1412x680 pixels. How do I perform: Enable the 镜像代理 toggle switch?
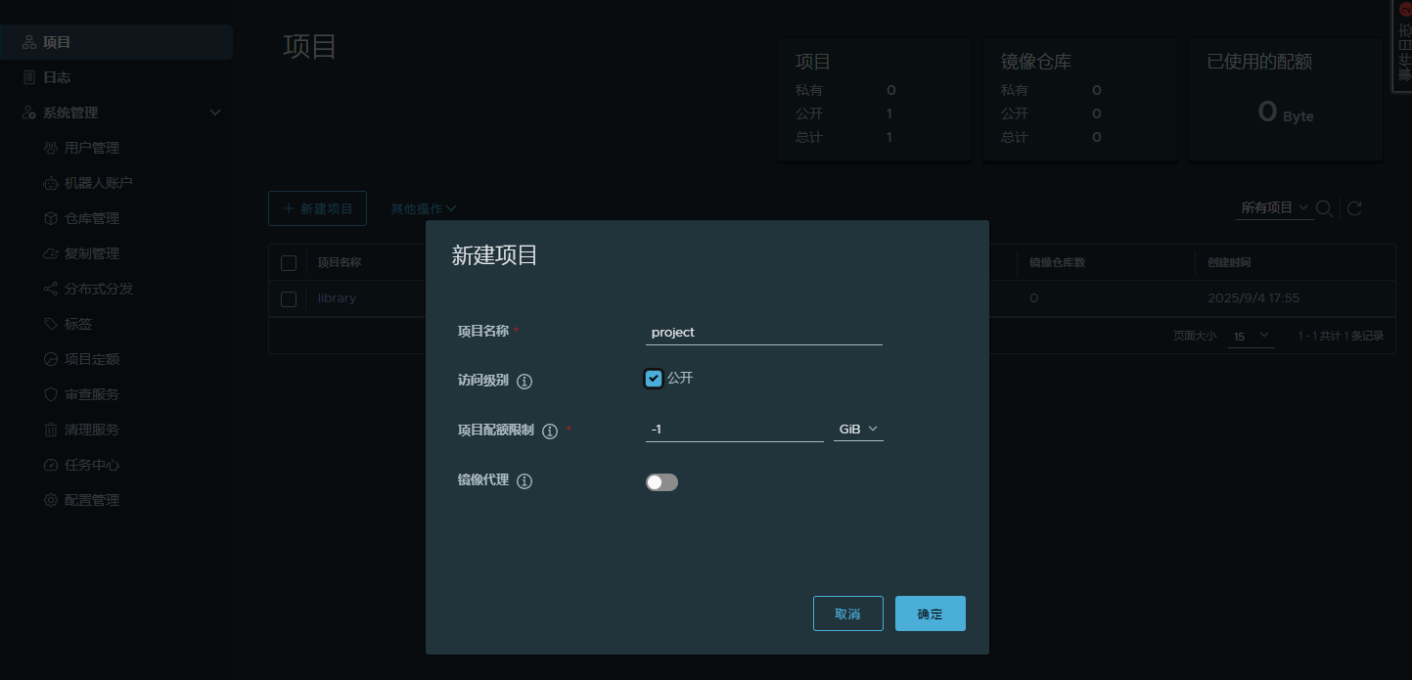661,482
